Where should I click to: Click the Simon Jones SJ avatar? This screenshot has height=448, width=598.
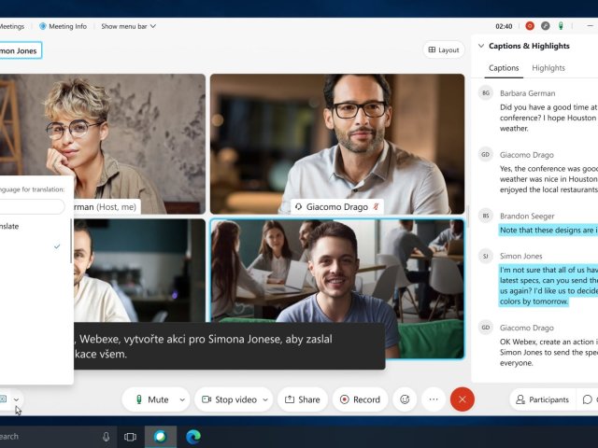tap(486, 256)
